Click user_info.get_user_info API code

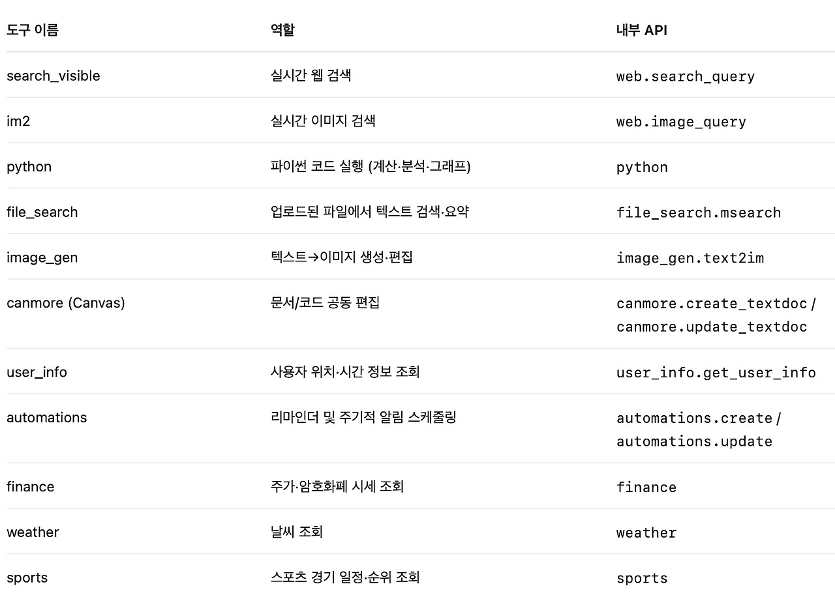click(716, 373)
